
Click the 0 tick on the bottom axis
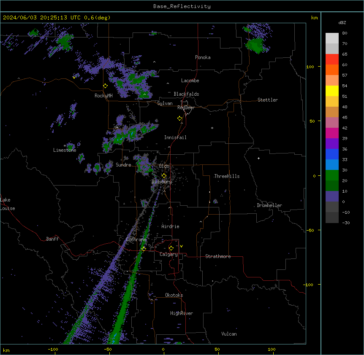coord(163,349)
